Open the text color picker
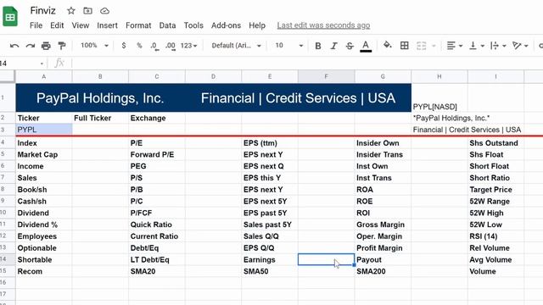Viewport: 543px width, 305px height. pos(366,46)
